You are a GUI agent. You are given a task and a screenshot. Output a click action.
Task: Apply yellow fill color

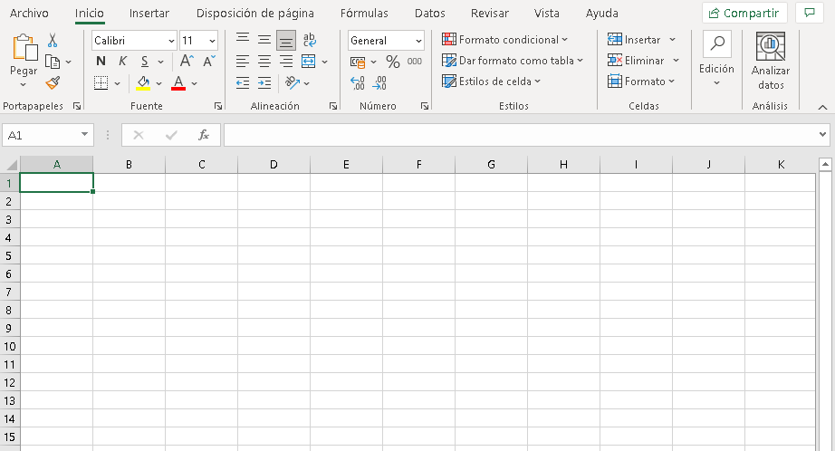pyautogui.click(x=143, y=82)
